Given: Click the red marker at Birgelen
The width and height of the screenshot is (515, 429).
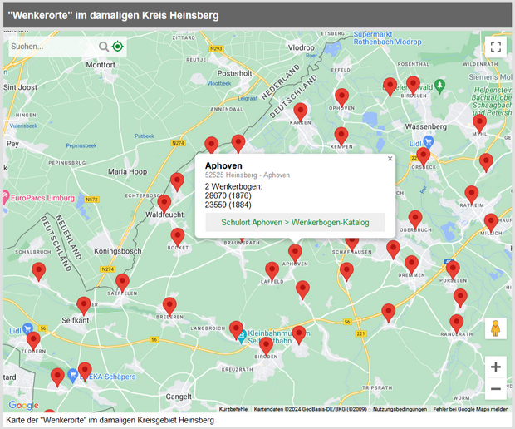Looking at the screenshot, I should [413, 86].
